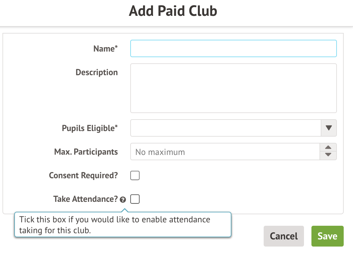Image resolution: width=353 pixels, height=254 pixels.
Task: Click the Take Attendance help question mark icon
Action: click(x=123, y=200)
